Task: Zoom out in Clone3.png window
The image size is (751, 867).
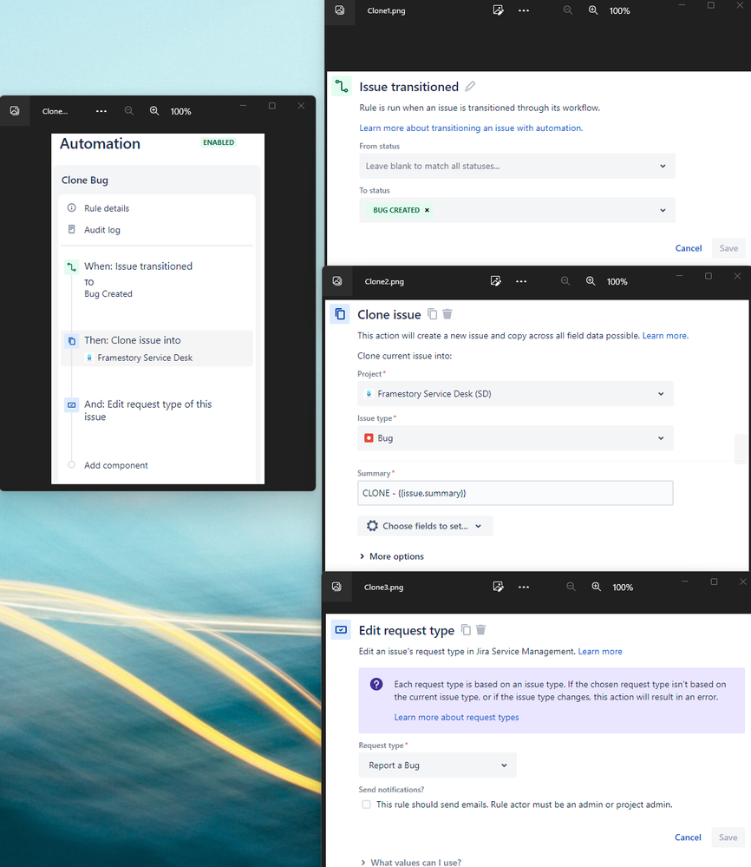Action: point(571,587)
